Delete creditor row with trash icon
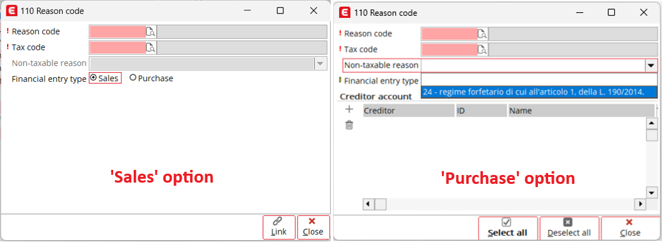This screenshot has width=662, height=242. click(349, 125)
